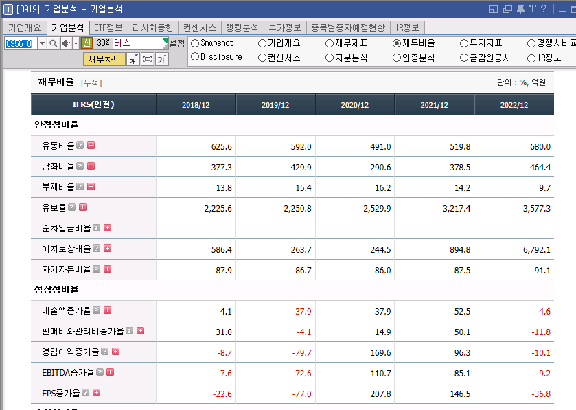Click the search magnifier icon beside stock code

click(x=54, y=44)
